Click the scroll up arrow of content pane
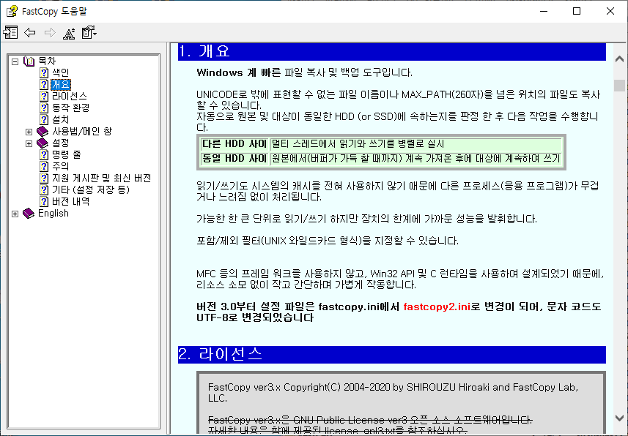The height and width of the screenshot is (436, 628). click(x=619, y=59)
